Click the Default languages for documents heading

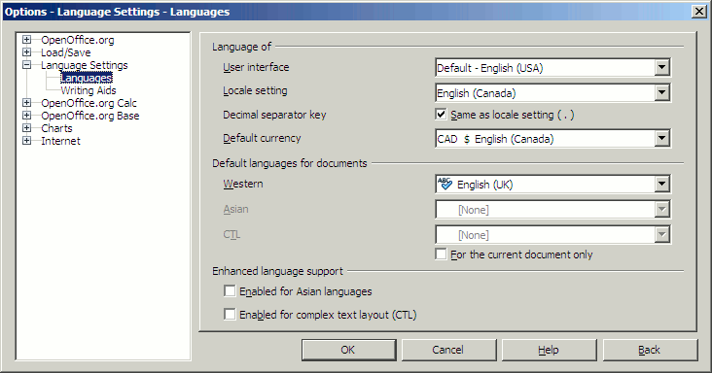(x=290, y=163)
